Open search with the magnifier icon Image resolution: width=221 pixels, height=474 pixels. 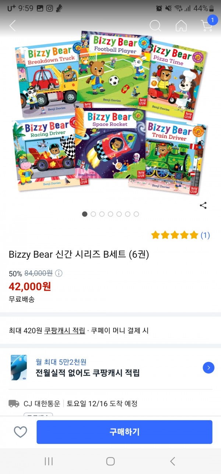(155, 26)
